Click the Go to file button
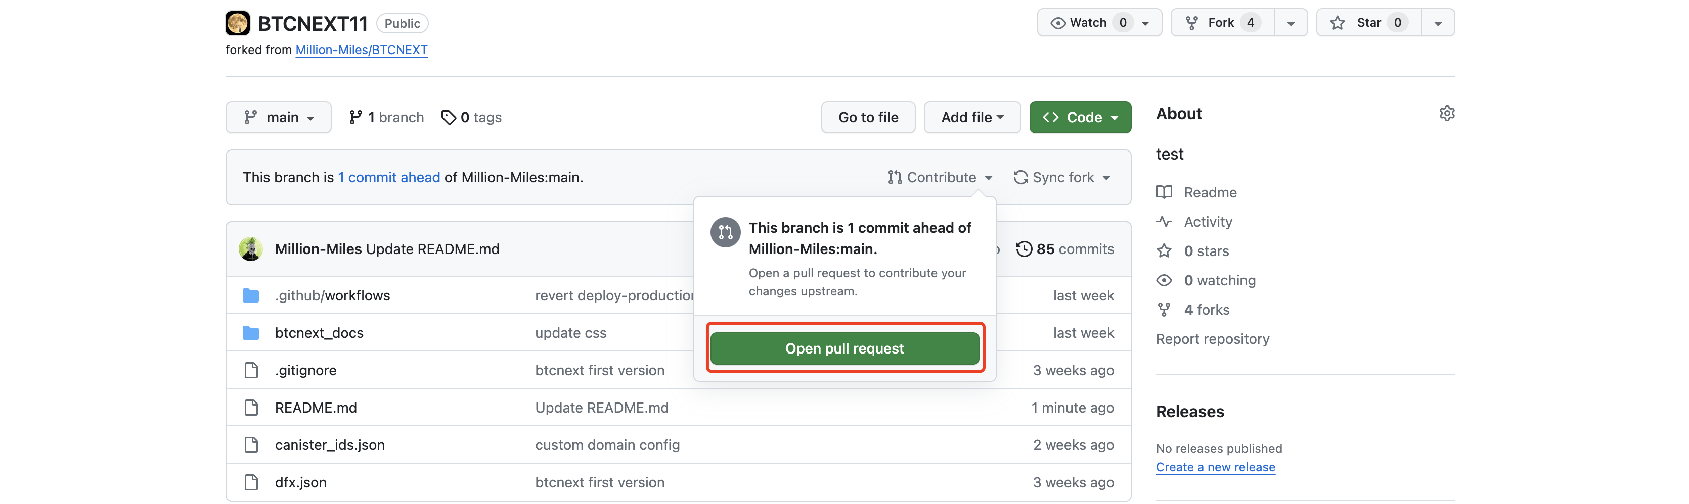1689x504 pixels. tap(868, 117)
